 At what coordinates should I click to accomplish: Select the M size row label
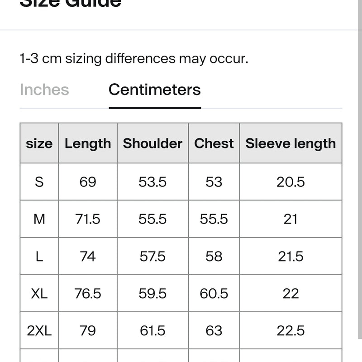click(x=39, y=219)
